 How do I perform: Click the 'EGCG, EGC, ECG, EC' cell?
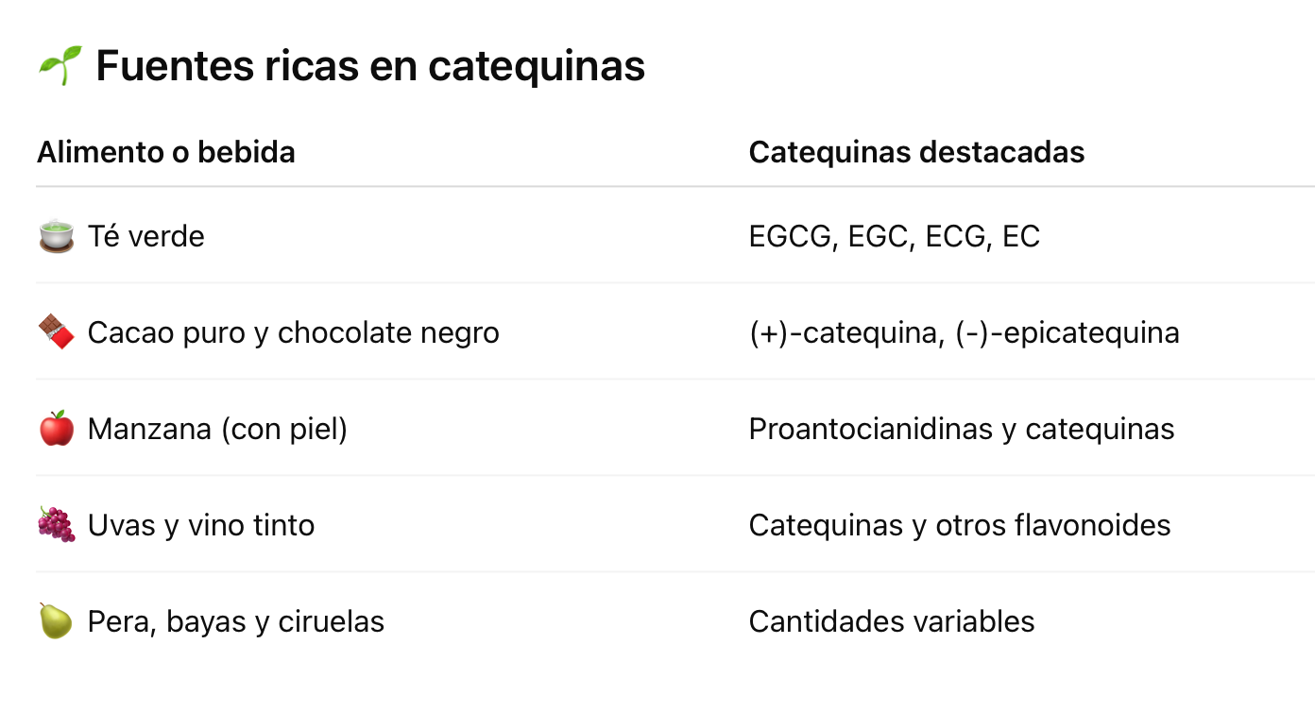[x=894, y=236]
